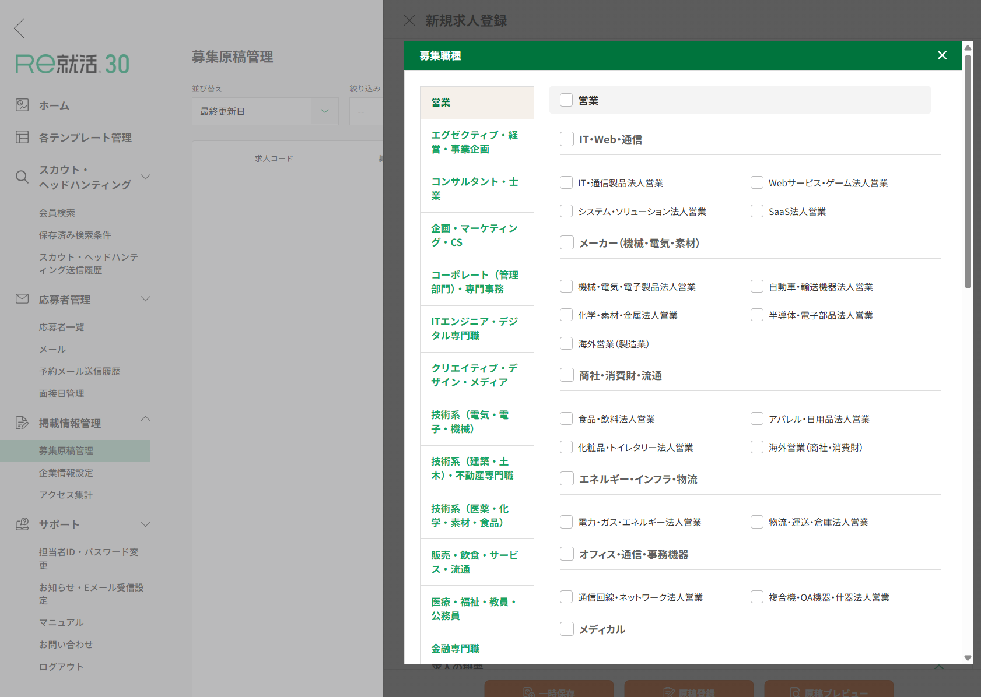Screen dimensions: 981x697
Task: Open 応募者一覧 sidebar link
Action: click(61, 327)
